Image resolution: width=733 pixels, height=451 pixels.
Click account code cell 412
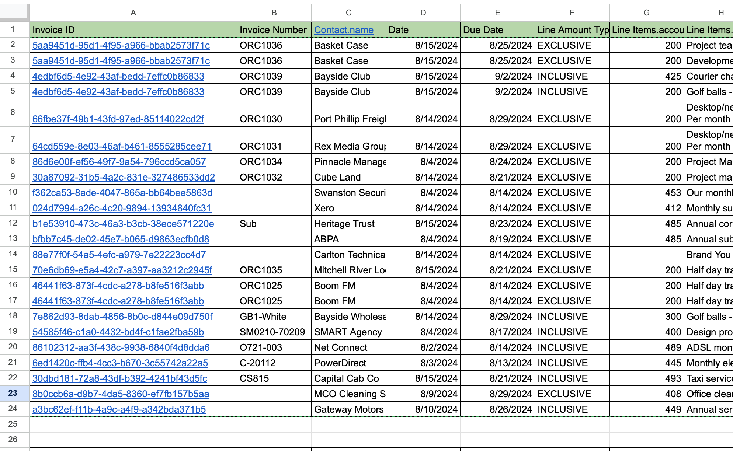tap(646, 208)
